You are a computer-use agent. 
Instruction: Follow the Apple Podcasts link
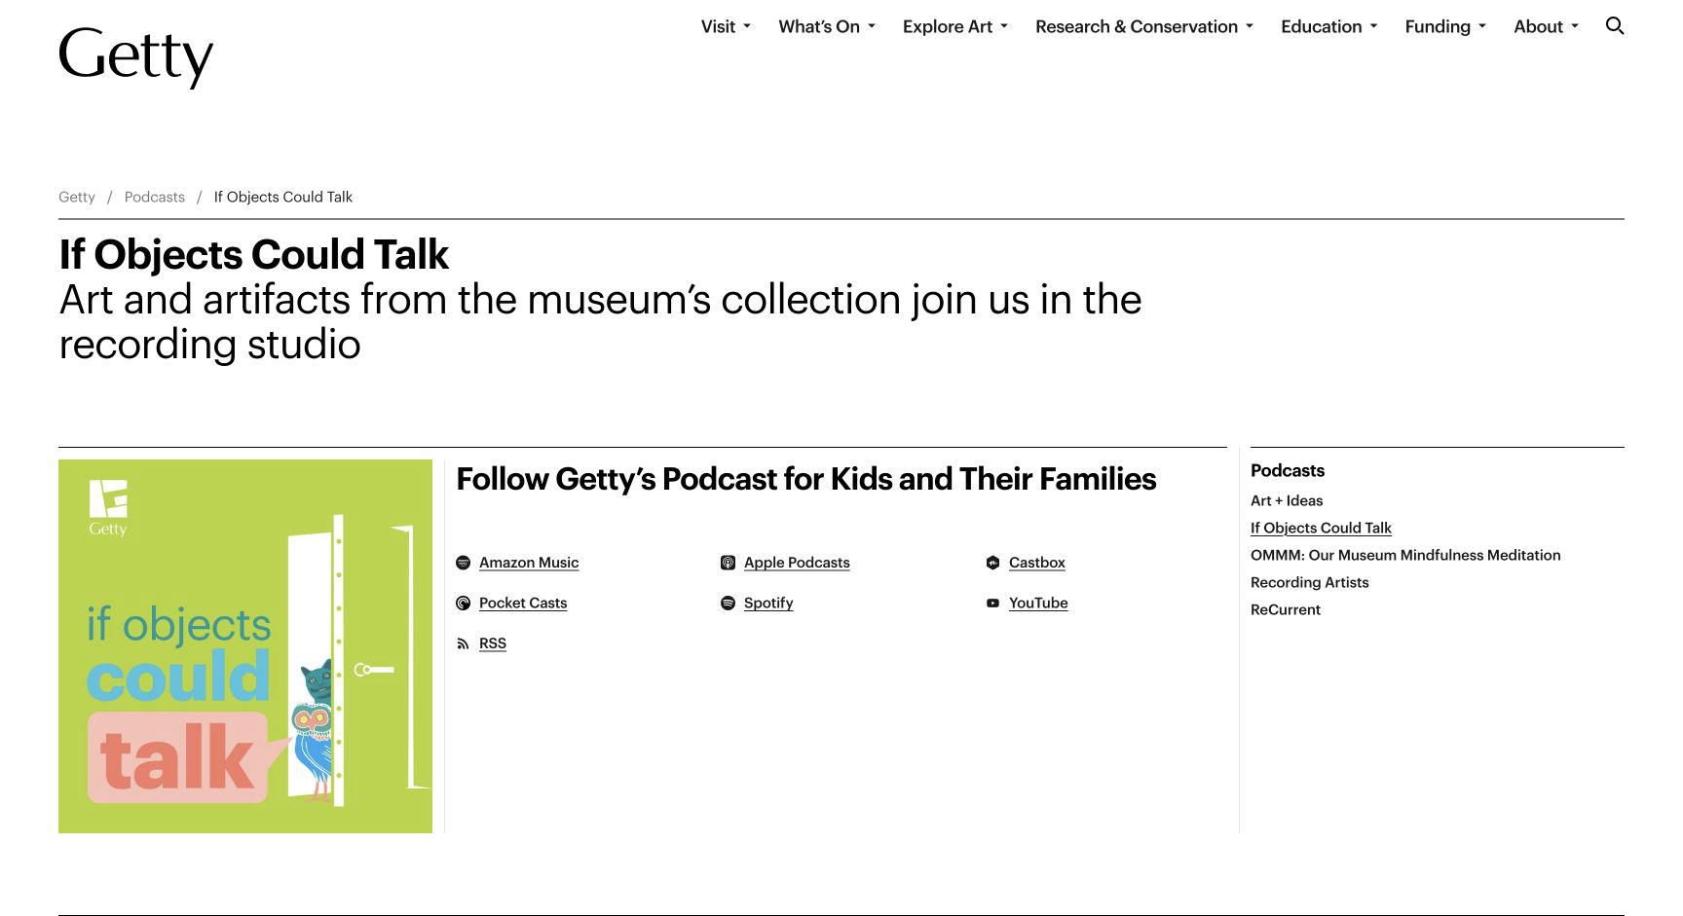pos(797,563)
